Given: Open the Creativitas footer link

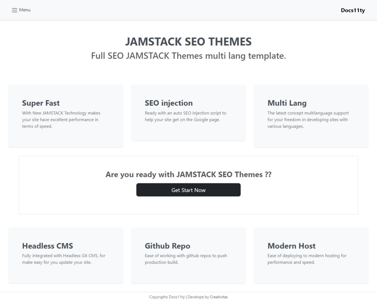Looking at the screenshot, I should click(219, 297).
